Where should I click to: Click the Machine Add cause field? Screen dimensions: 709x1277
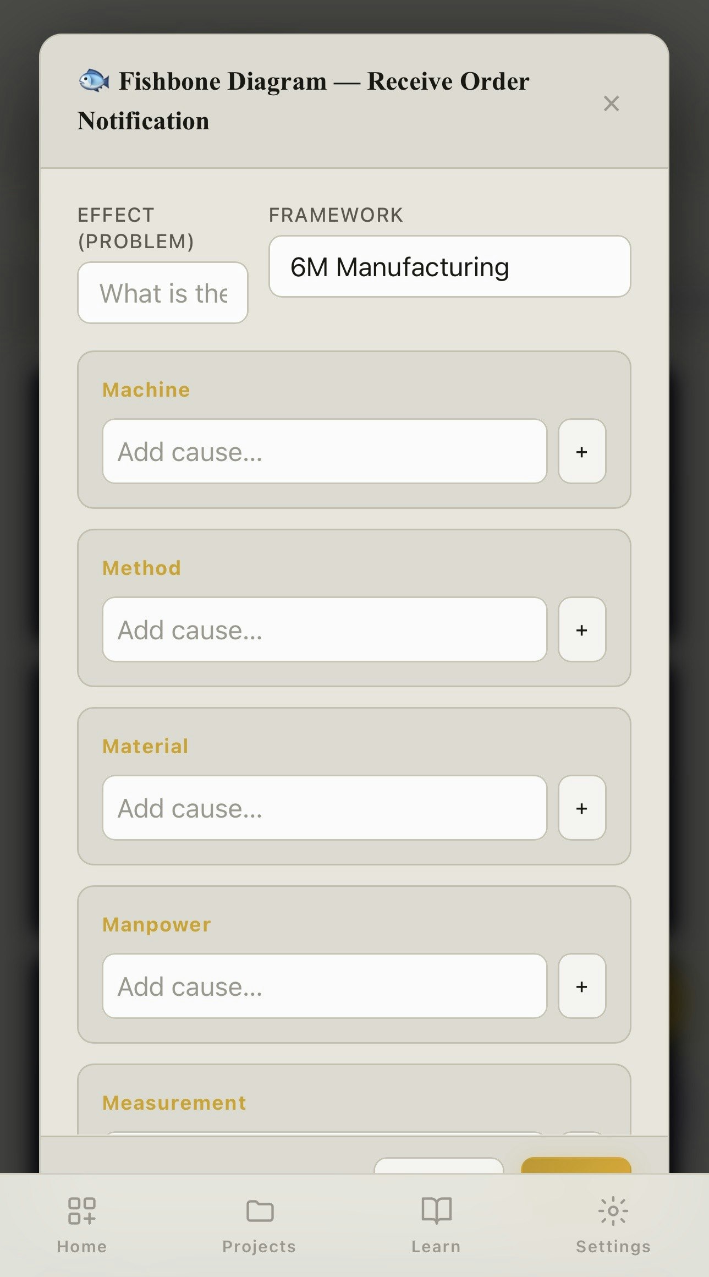tap(325, 452)
